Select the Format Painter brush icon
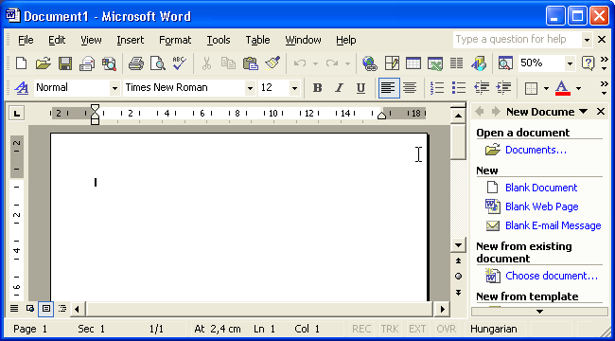 pyautogui.click(x=272, y=63)
